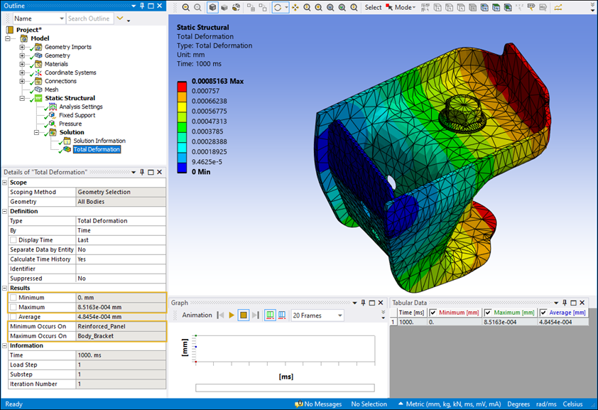The width and height of the screenshot is (598, 410).
Task: Click the Search Outline input field
Action: tap(89, 18)
